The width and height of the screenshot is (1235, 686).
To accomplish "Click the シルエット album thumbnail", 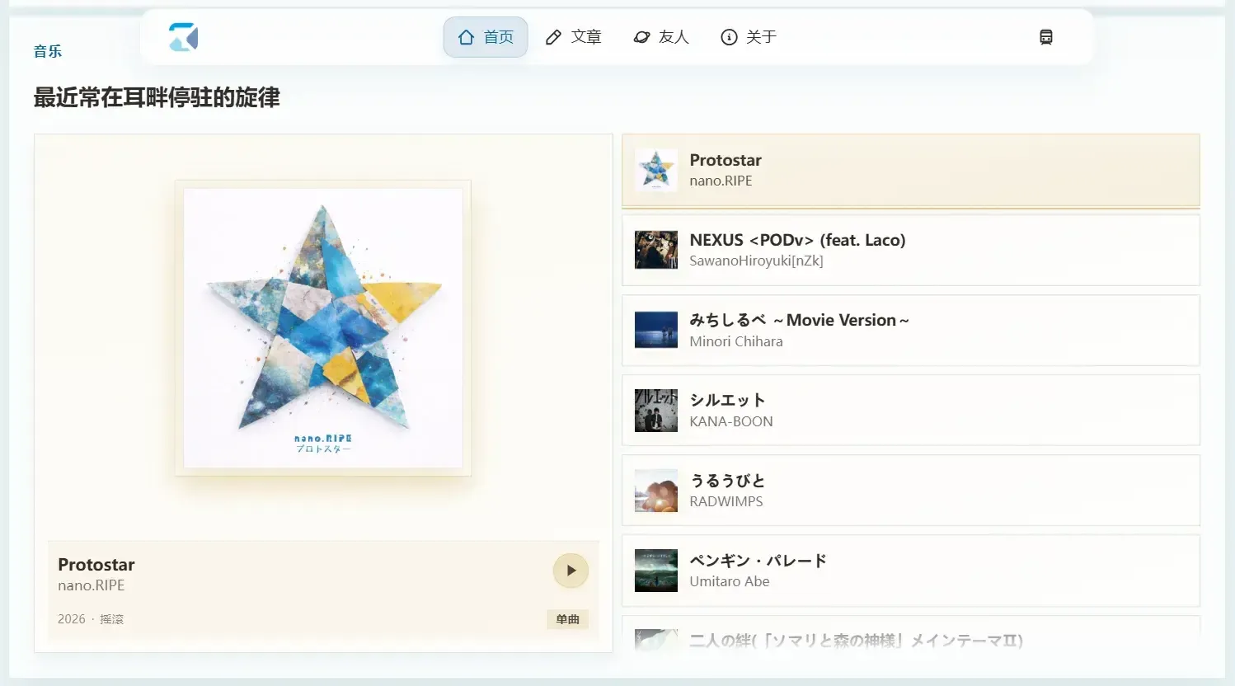I will click(656, 410).
